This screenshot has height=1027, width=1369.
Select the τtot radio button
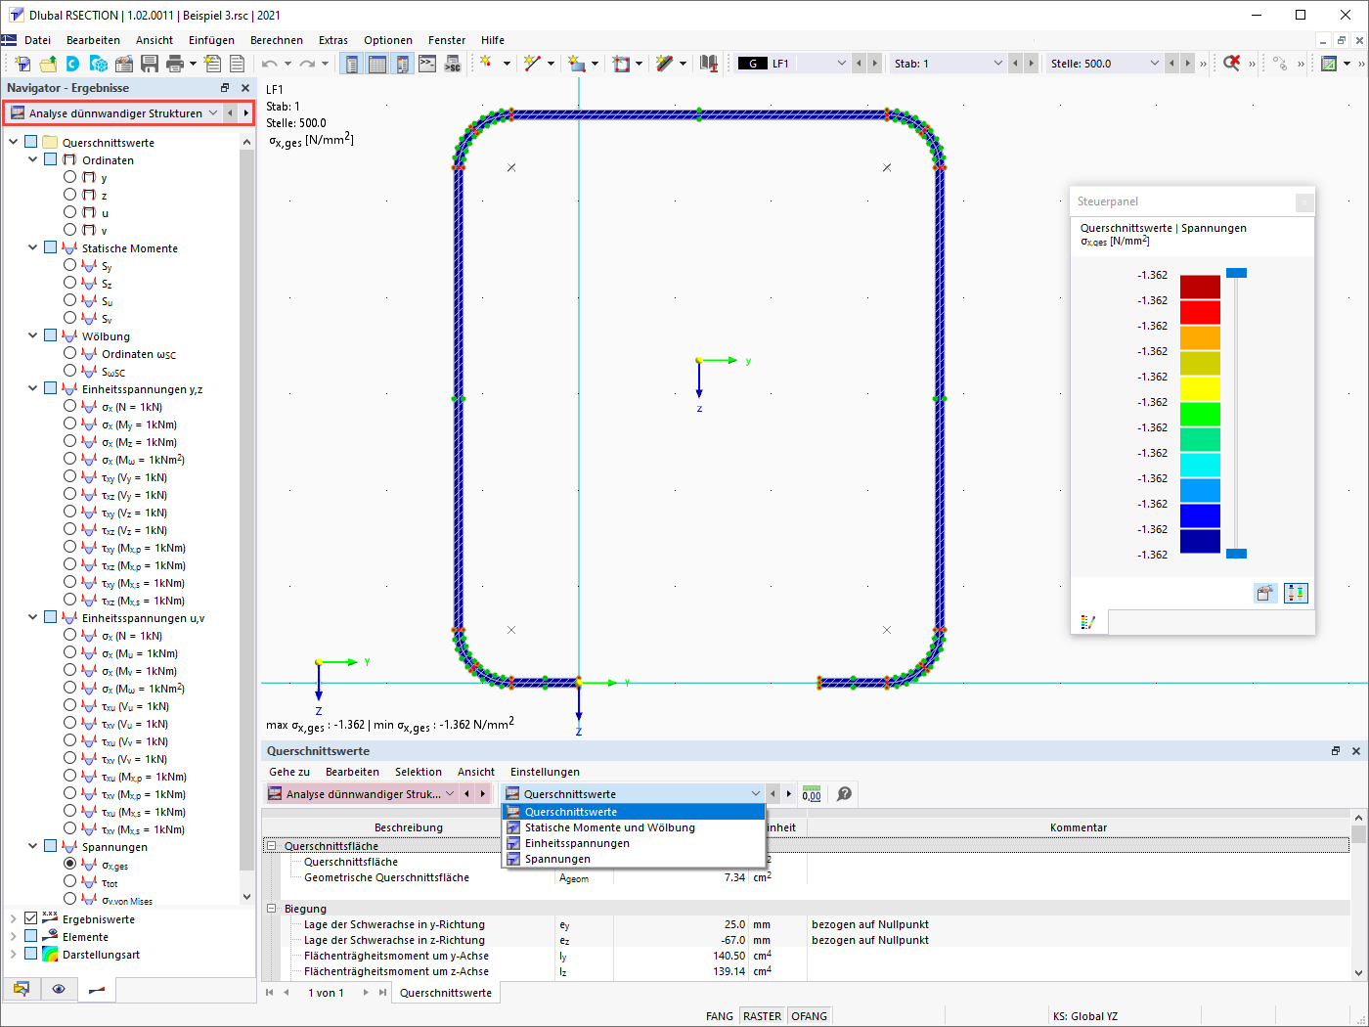pos(69,882)
